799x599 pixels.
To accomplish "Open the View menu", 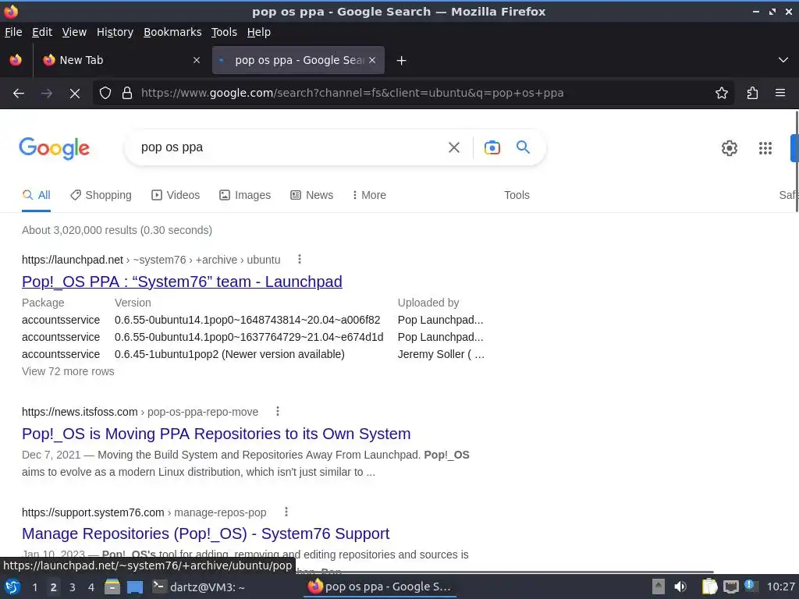I will 74,32.
